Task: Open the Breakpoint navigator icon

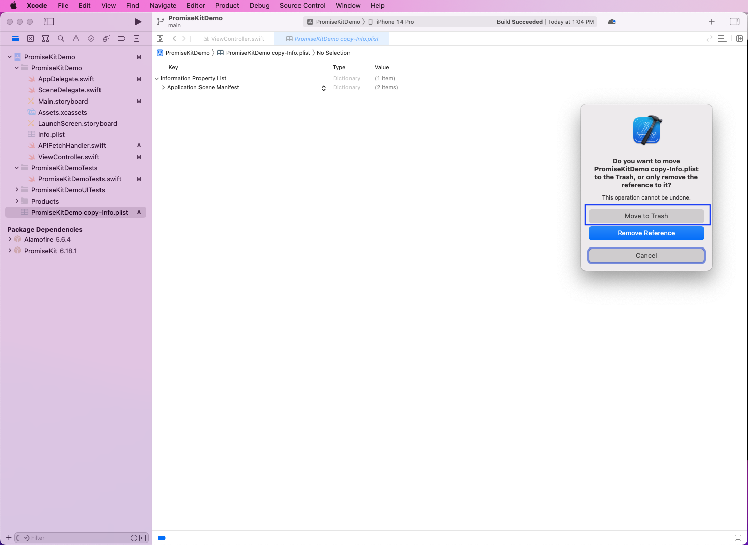Action: (x=121, y=38)
